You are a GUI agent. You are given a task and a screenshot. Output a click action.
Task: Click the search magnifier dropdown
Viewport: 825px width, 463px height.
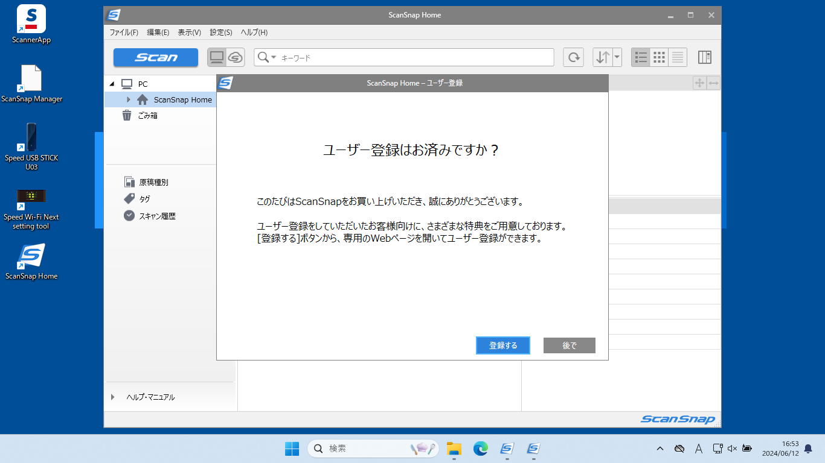[x=266, y=57]
